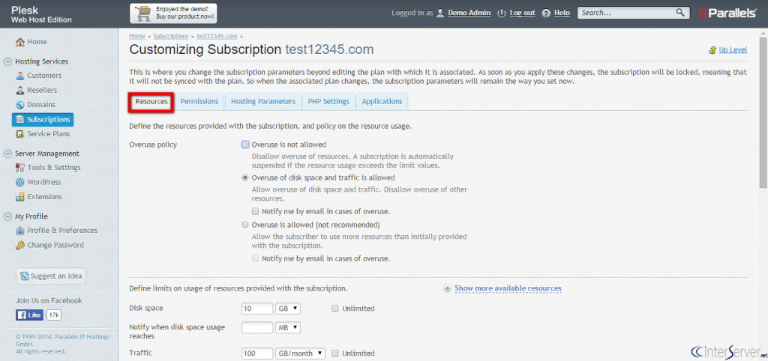768x361 pixels.
Task: Click the Traffic value field
Action: (x=257, y=354)
